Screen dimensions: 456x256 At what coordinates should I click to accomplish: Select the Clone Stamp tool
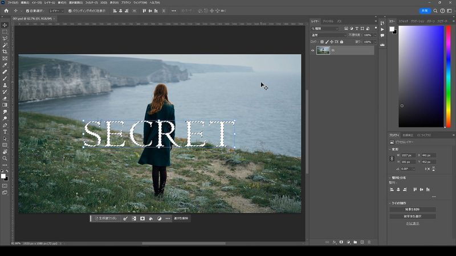[5, 85]
